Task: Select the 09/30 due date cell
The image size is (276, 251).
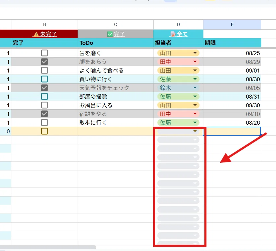Action: tap(232, 105)
